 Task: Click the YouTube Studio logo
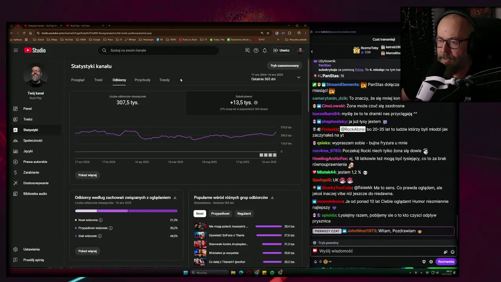pos(35,50)
